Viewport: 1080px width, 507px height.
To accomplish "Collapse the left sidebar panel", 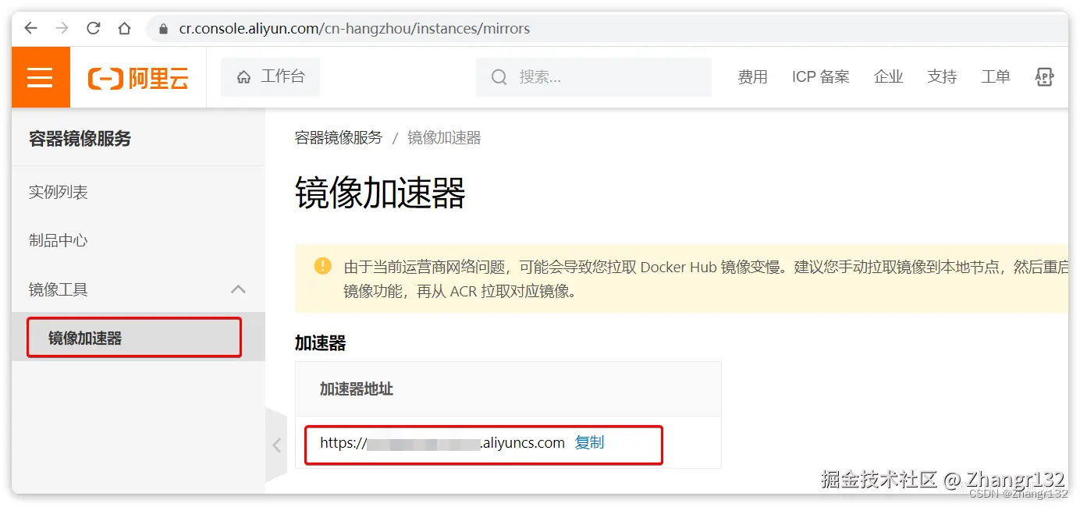I will click(277, 444).
